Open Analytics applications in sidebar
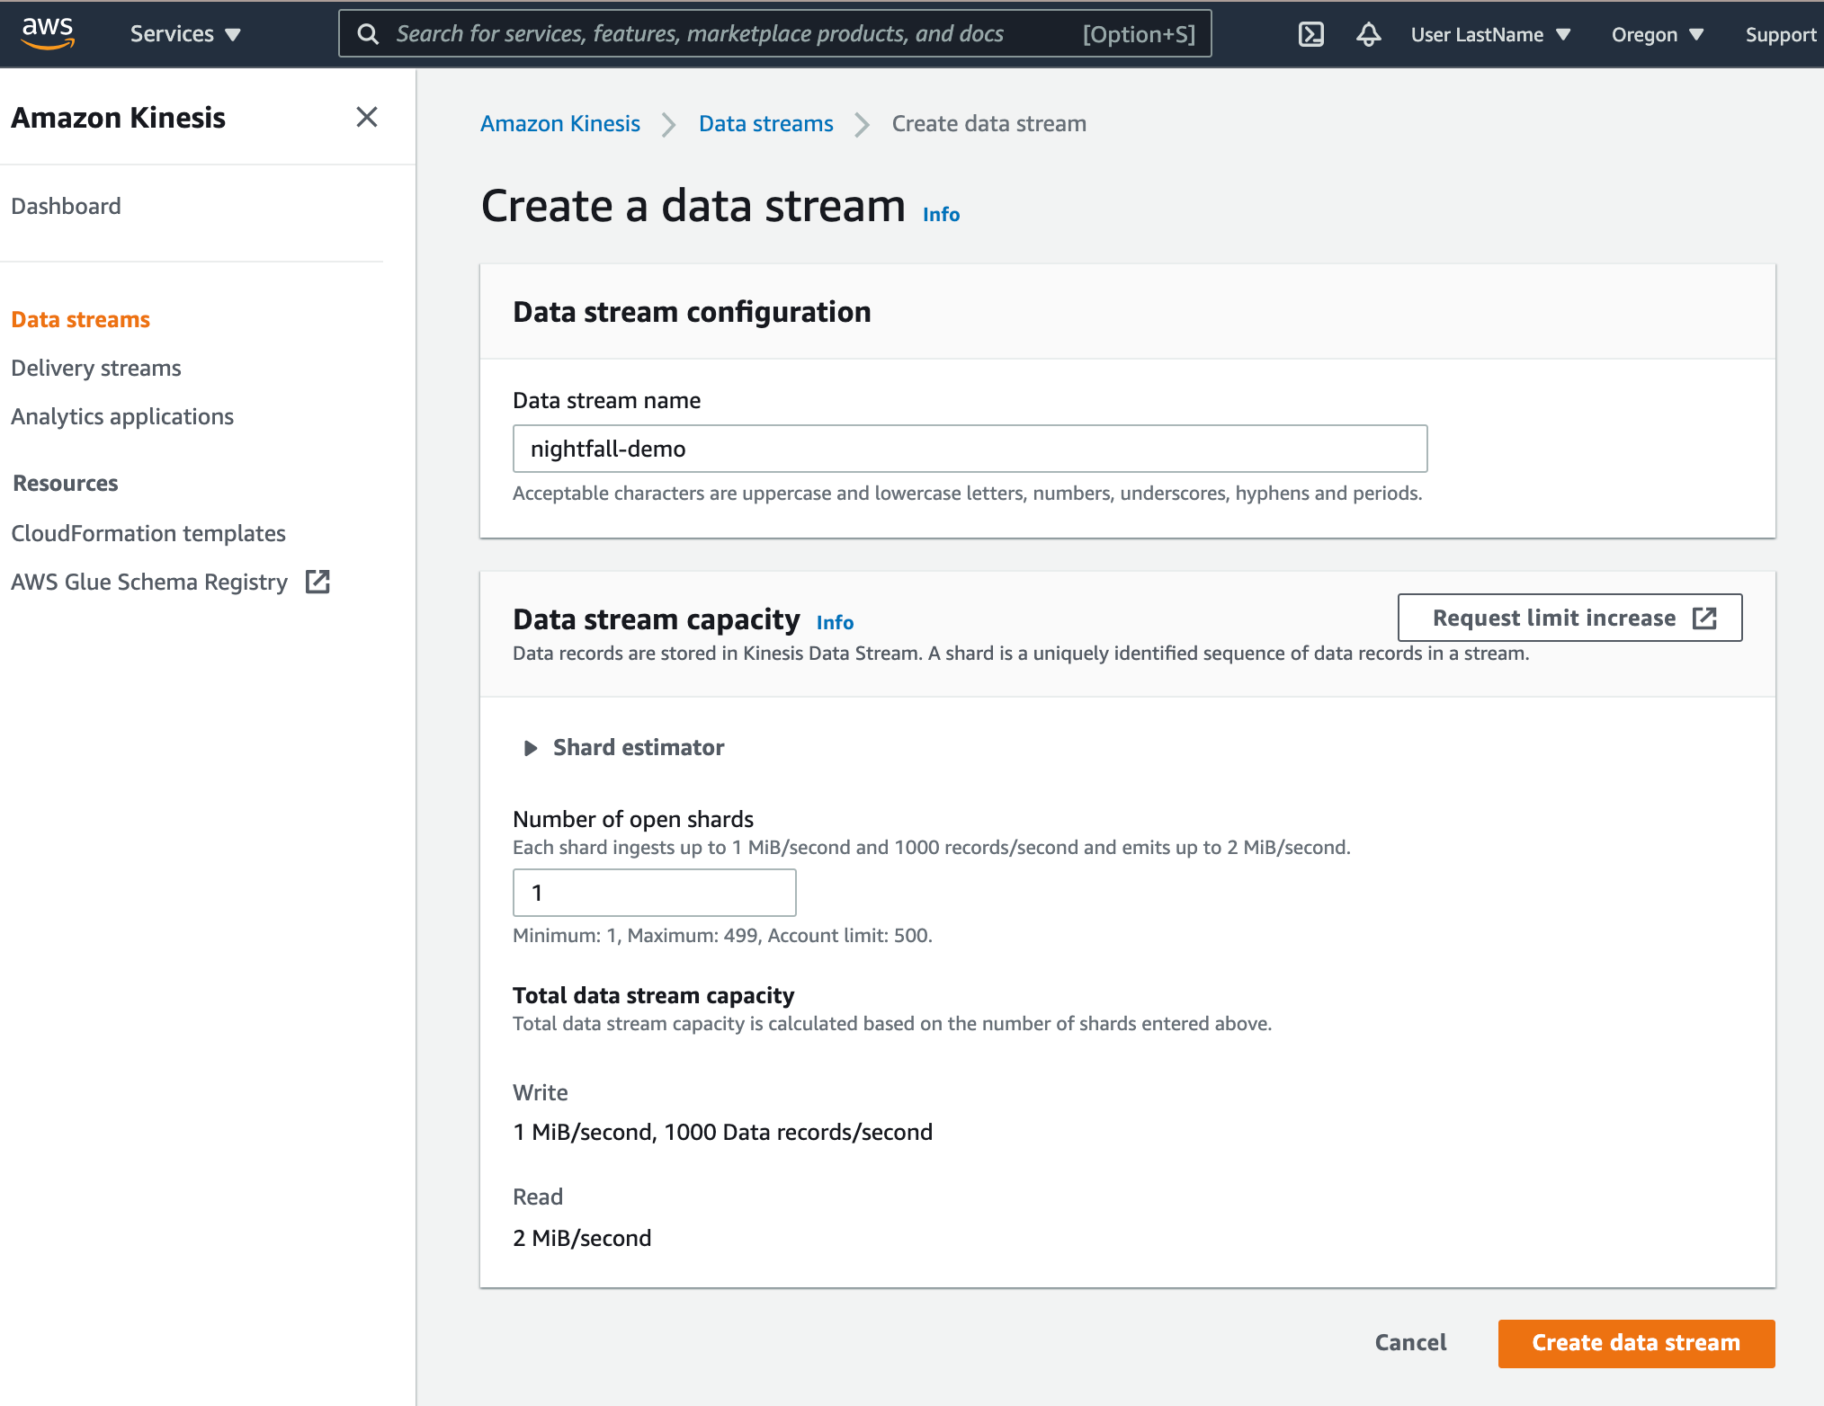 pyautogui.click(x=122, y=416)
